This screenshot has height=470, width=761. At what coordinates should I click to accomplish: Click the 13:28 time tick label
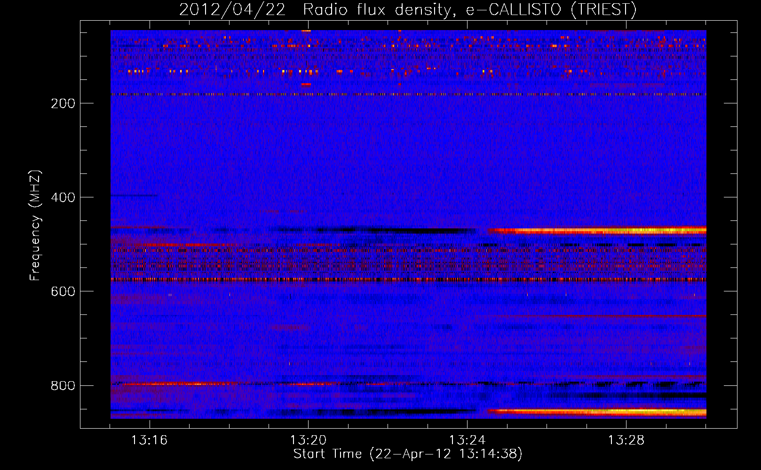click(x=626, y=440)
